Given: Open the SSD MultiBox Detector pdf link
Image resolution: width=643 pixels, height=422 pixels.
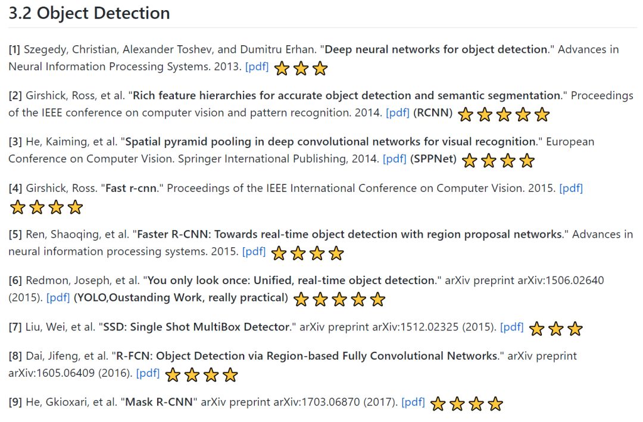Looking at the screenshot, I should tap(512, 327).
